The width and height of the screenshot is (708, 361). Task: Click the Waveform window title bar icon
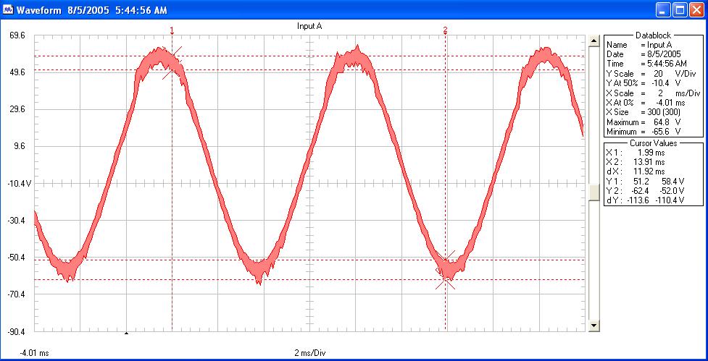pos(8,10)
